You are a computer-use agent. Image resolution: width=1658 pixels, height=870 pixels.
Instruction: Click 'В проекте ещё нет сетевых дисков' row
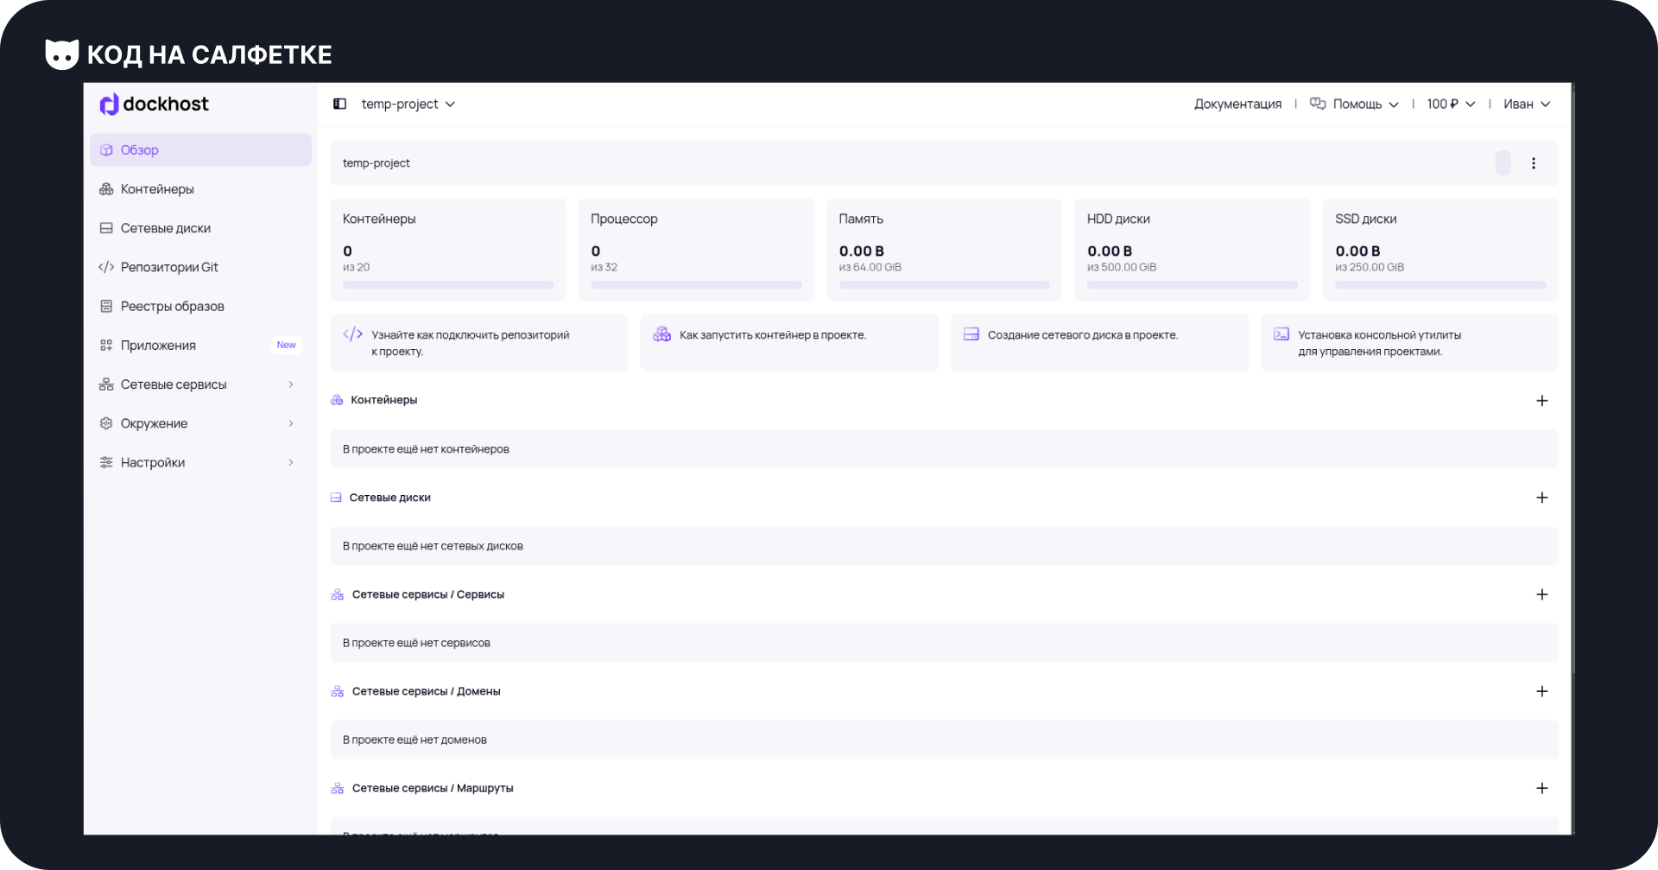click(x=944, y=546)
